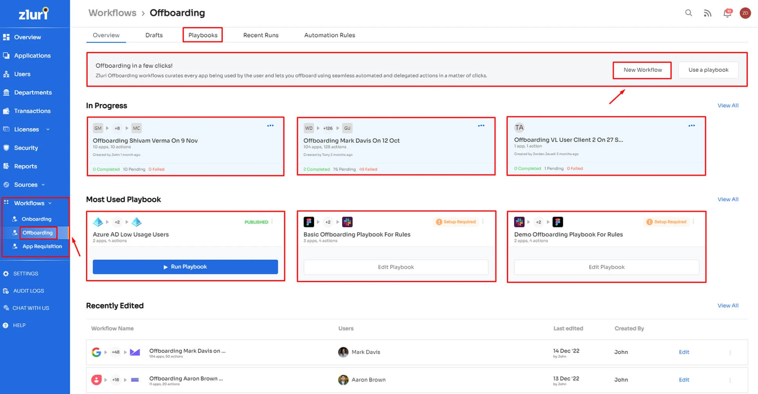The height and width of the screenshot is (394, 758).
Task: Open Settings from the sidebar
Action: 25,273
